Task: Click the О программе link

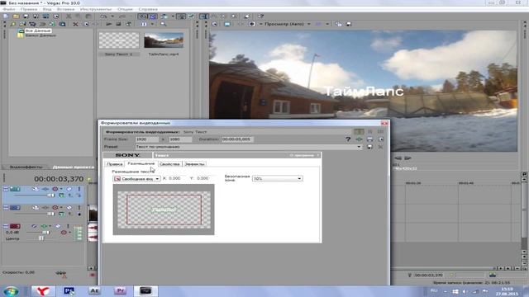Action: pyautogui.click(x=302, y=156)
